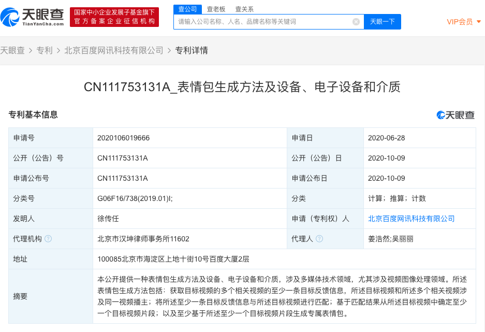Screen dimensions: 485x332
Task: Go to 专利 breadcrumb link
Action: pyautogui.click(x=45, y=50)
